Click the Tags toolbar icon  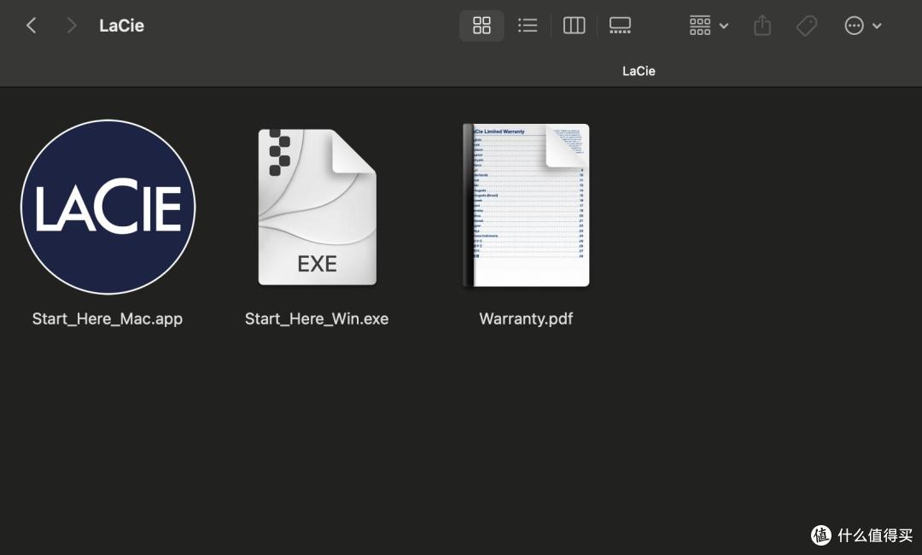click(x=807, y=26)
